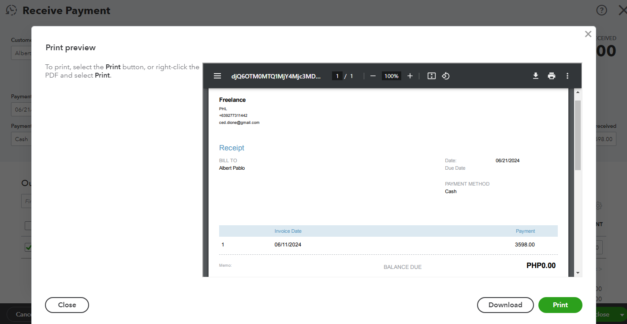
Task: Toggle the select-all header checkbox
Action: (28, 226)
